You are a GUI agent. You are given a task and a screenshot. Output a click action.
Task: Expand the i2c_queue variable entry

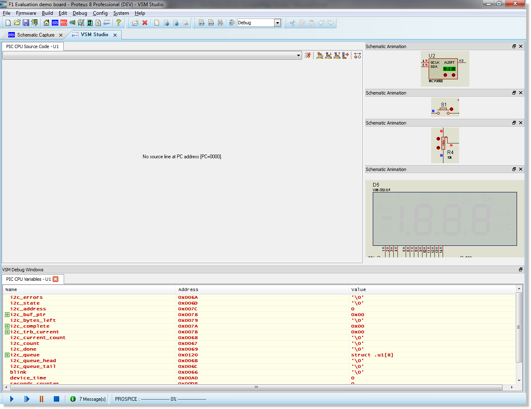pos(7,355)
